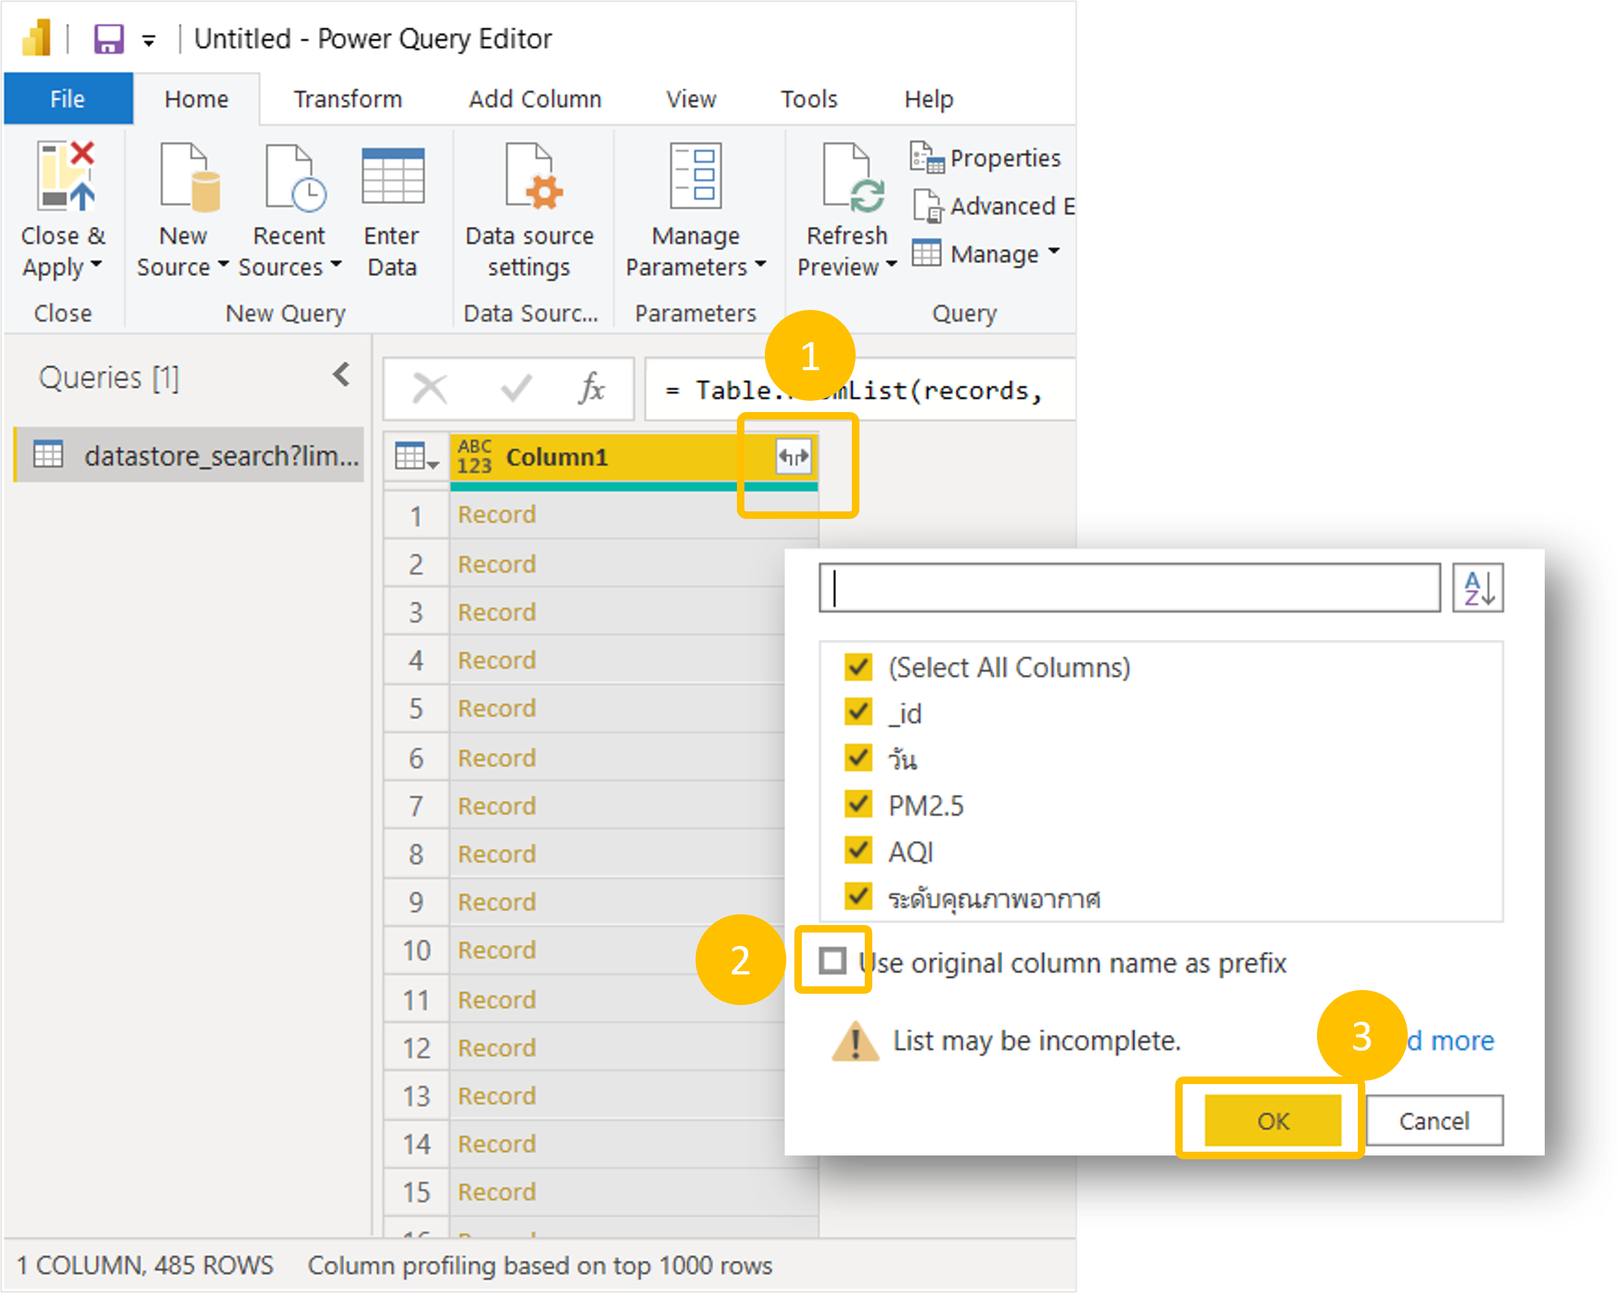Expand the Manage query dropdown arrow
Image resolution: width=1621 pixels, height=1293 pixels.
coord(1054,251)
